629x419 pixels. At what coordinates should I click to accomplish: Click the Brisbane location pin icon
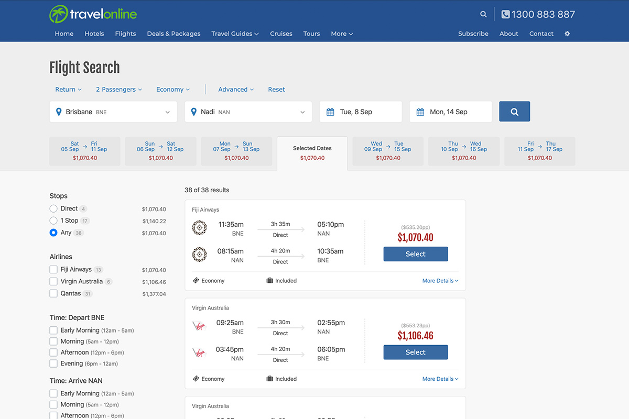point(59,112)
